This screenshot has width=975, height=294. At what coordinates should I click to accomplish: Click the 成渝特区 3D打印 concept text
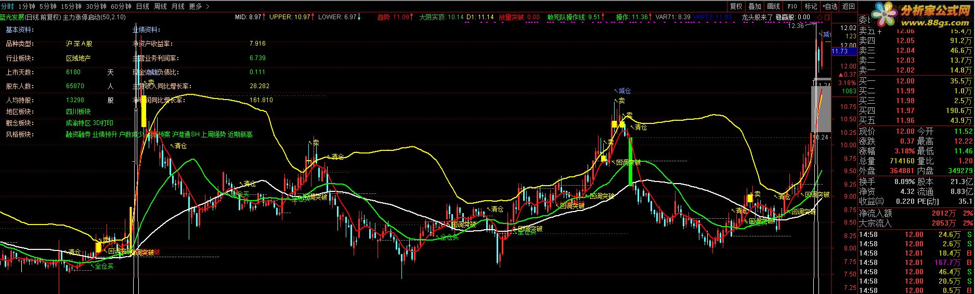[x=89, y=123]
